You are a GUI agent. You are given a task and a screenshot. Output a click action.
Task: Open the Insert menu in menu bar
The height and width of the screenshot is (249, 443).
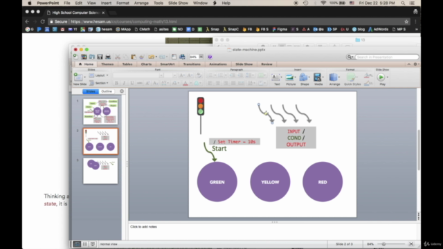(106, 3)
